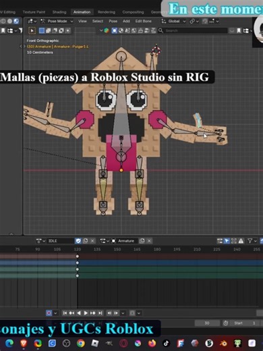263x351 pixels.
Task: Open the Global transform orientation dropdown
Action: pos(174,21)
